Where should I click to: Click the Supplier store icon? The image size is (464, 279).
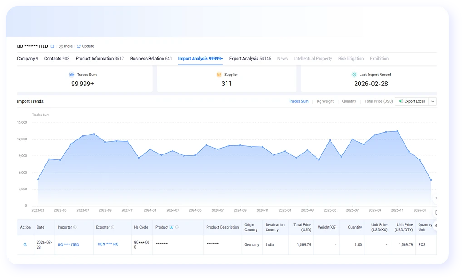tap(219, 75)
